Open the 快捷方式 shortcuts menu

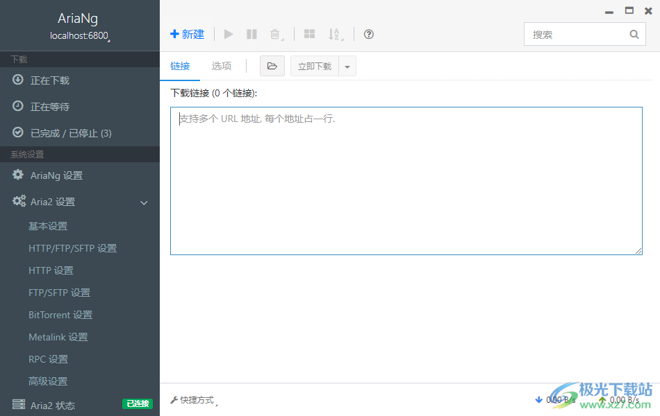[x=194, y=400]
